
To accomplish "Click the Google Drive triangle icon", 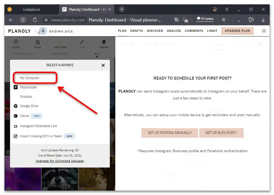I will [x=16, y=106].
